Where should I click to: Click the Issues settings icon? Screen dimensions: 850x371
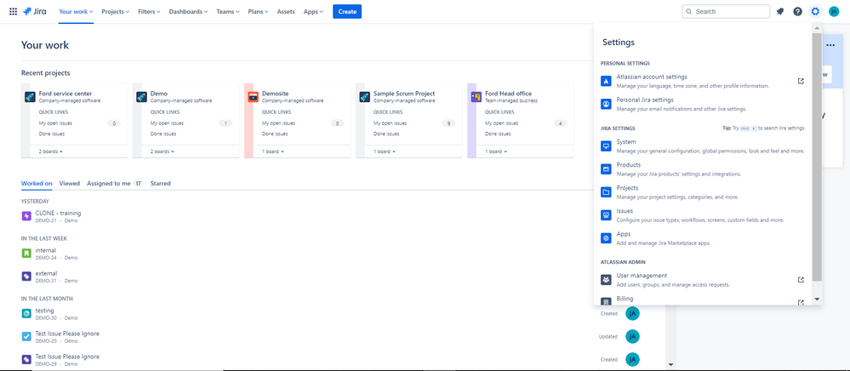[606, 215]
